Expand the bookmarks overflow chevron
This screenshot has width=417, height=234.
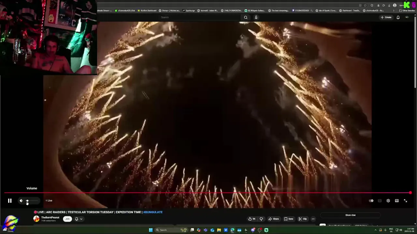(394, 10)
